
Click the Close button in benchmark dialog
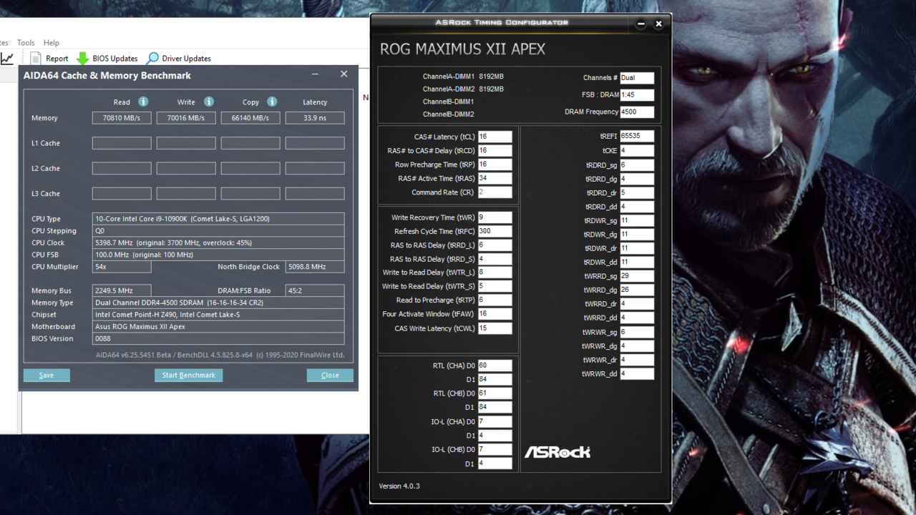point(330,375)
